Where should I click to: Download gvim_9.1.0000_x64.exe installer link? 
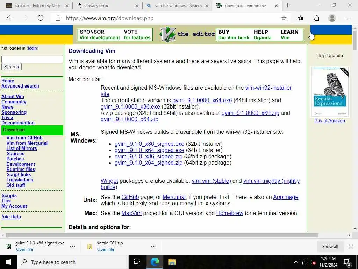click(x=202, y=101)
